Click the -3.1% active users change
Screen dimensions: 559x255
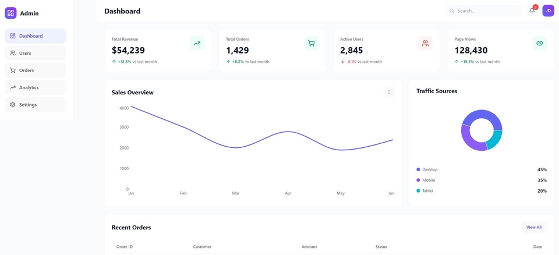click(x=351, y=62)
